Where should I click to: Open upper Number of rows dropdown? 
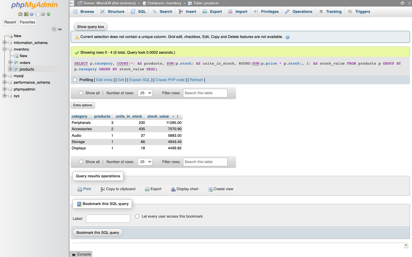coord(145,93)
